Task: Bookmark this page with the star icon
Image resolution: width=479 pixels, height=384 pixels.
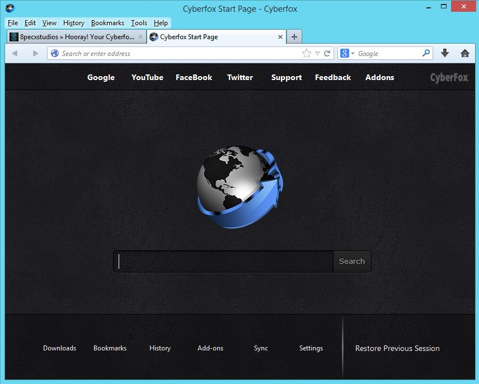Action: coord(307,54)
